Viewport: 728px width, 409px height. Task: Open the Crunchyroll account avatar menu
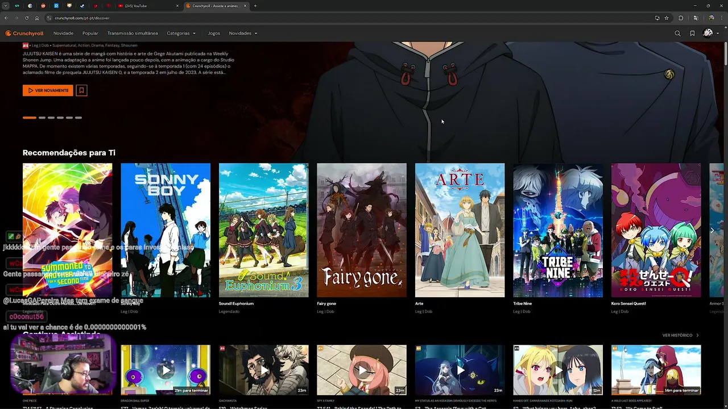pyautogui.click(x=710, y=34)
